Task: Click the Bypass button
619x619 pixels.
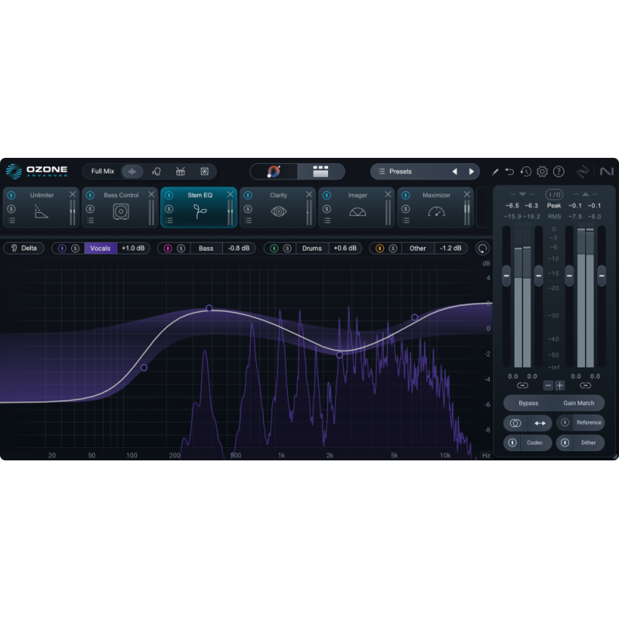Action: pyautogui.click(x=528, y=402)
